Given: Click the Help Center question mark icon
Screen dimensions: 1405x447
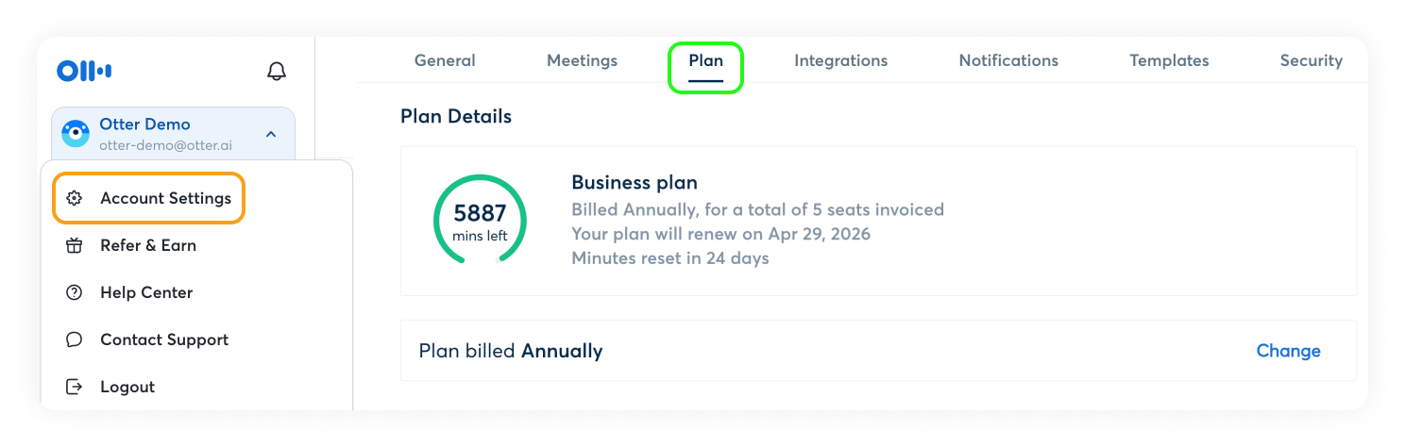Looking at the screenshot, I should point(75,292).
